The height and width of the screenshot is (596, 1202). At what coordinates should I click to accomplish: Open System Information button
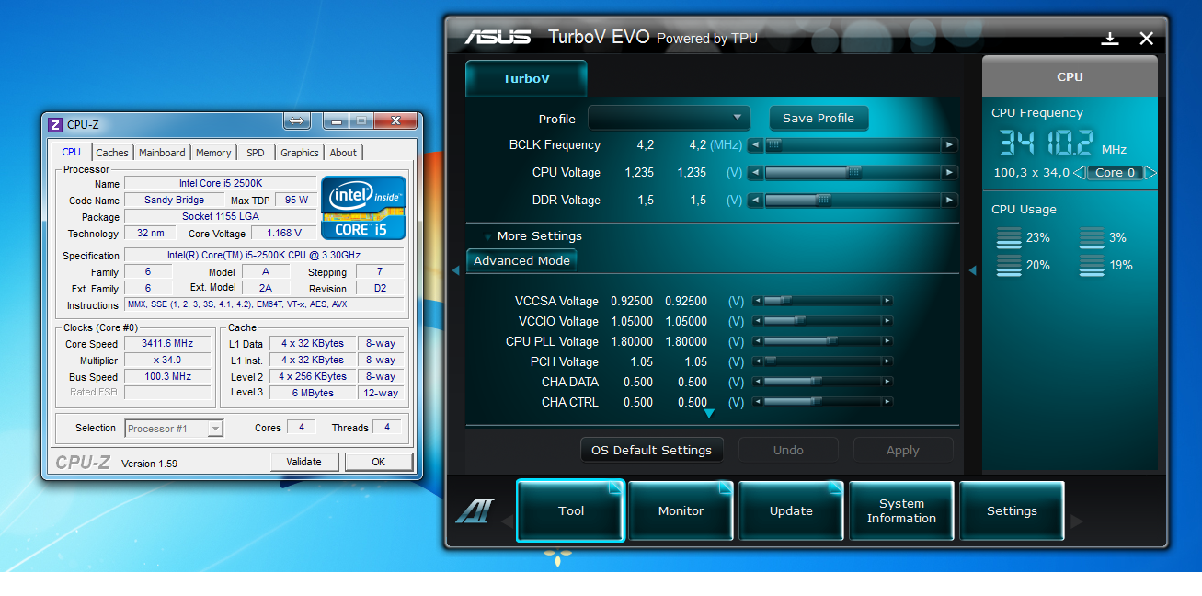(x=901, y=511)
